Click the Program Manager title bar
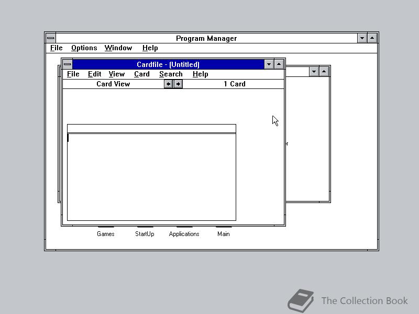Viewport: 419px width, 314px height. click(x=206, y=38)
